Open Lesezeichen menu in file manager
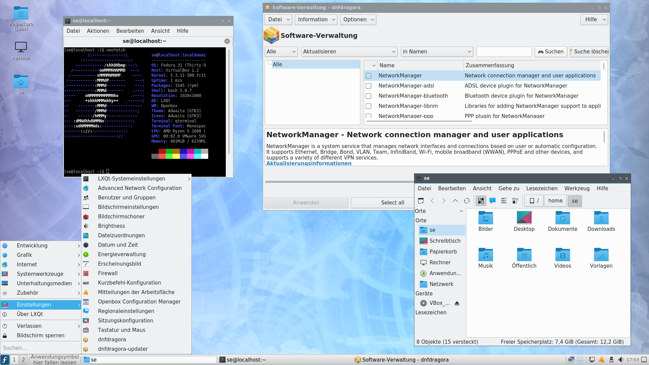Screen dimensions: 649x365 point(542,188)
